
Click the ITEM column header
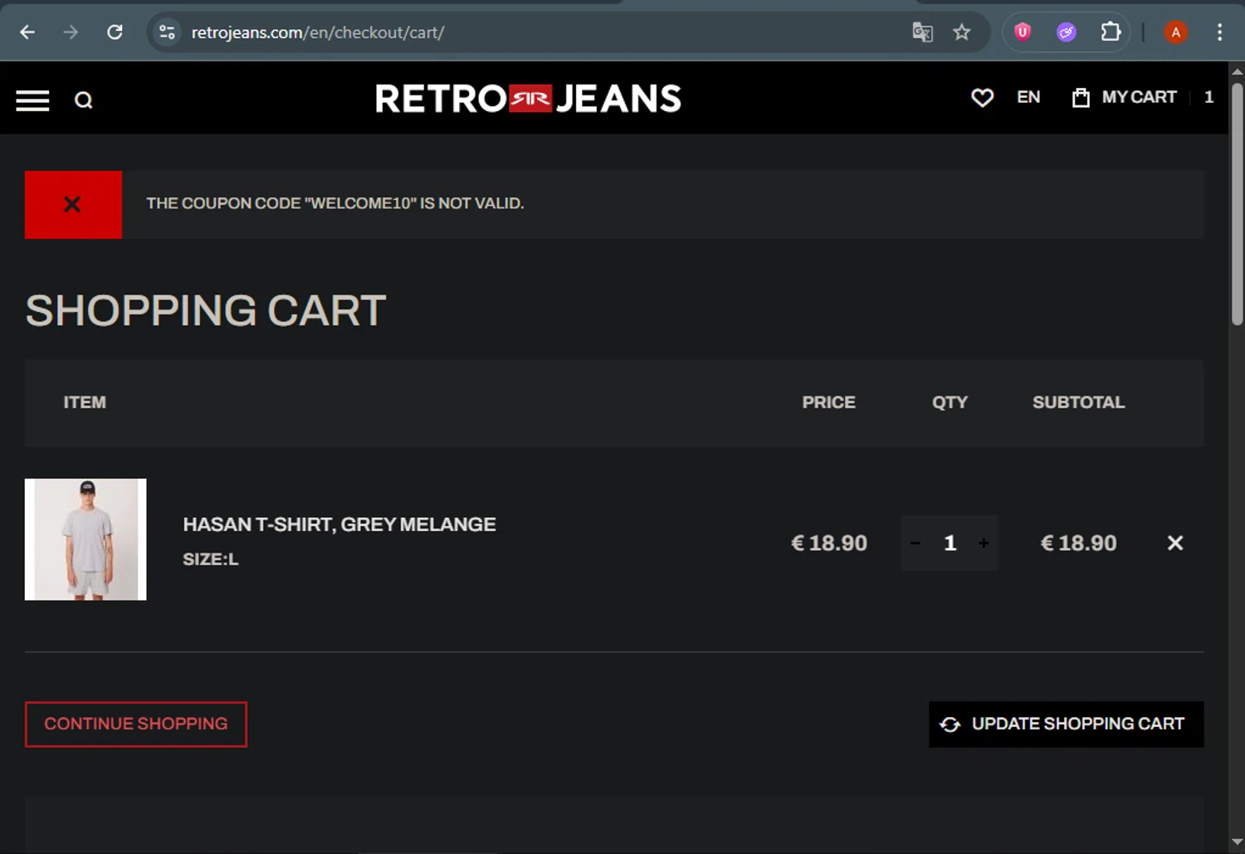[x=85, y=403]
